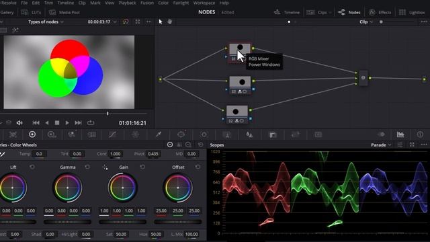This screenshot has height=242, width=430.
Task: Show the Information panel
Action: click(420, 134)
